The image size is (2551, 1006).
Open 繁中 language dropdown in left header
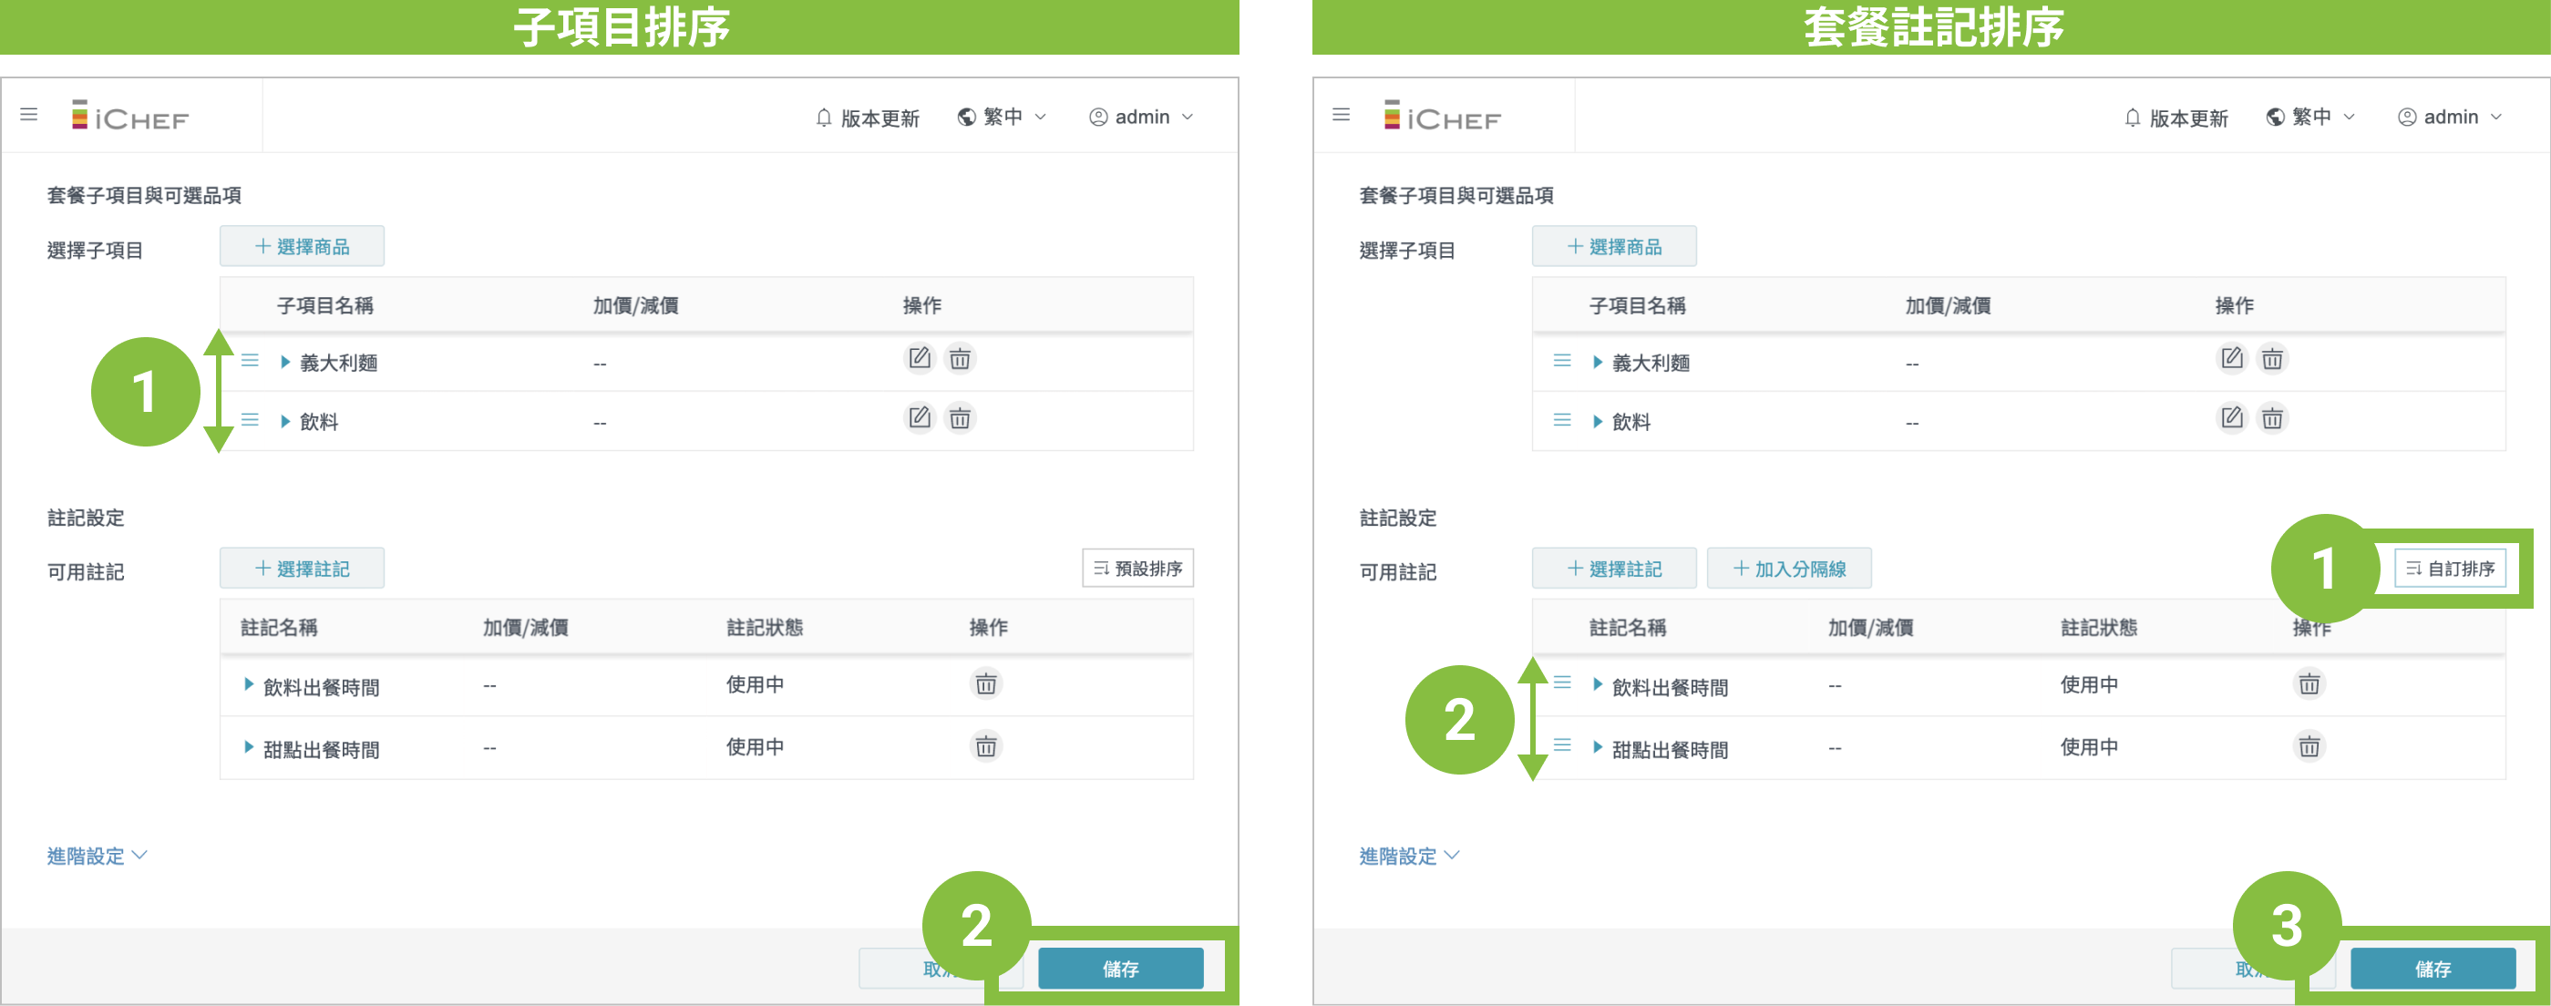1002,117
